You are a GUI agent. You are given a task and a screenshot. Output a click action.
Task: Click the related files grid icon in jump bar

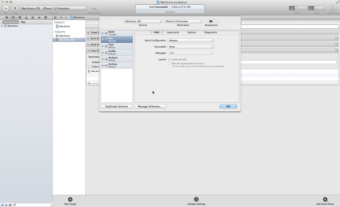pyautogui.click(x=55, y=17)
